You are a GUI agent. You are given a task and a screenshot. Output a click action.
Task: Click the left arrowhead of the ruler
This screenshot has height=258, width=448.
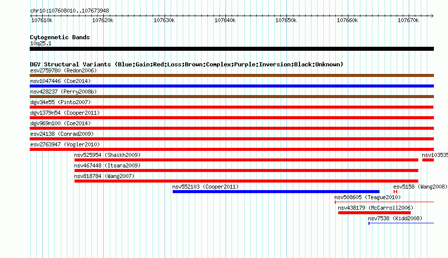[31, 16]
